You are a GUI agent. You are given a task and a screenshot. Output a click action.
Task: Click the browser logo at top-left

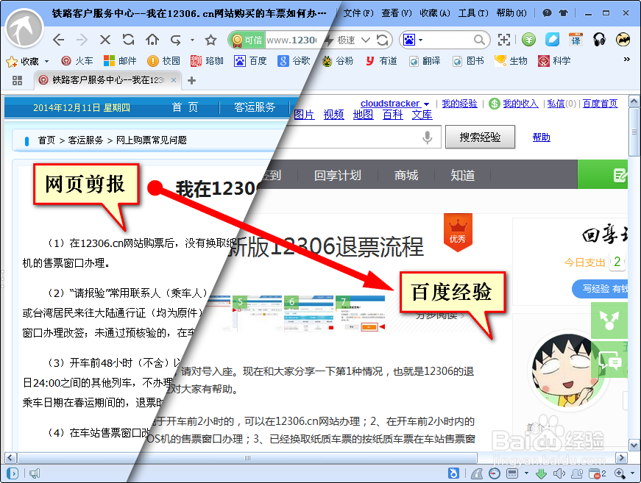(24, 29)
